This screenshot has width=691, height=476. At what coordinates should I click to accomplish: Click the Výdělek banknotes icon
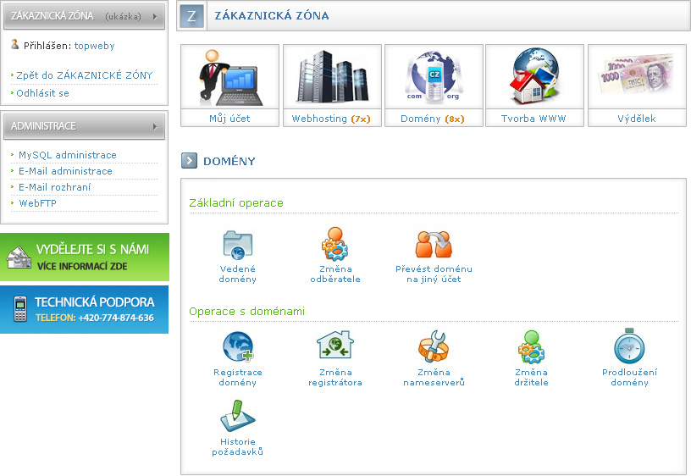(637, 75)
